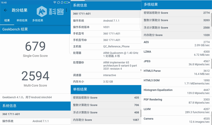Tap 360 1711-A01 row under the score panel
This screenshot has height=125, width=212.
click(35, 114)
